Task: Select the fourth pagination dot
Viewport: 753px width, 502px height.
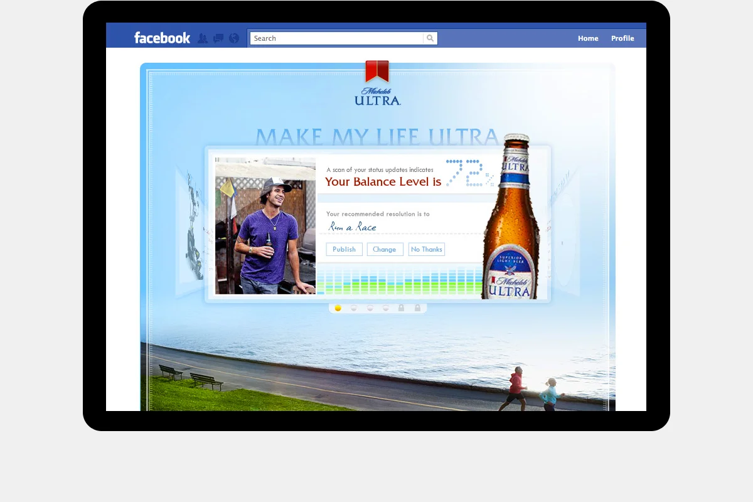Action: pos(385,308)
